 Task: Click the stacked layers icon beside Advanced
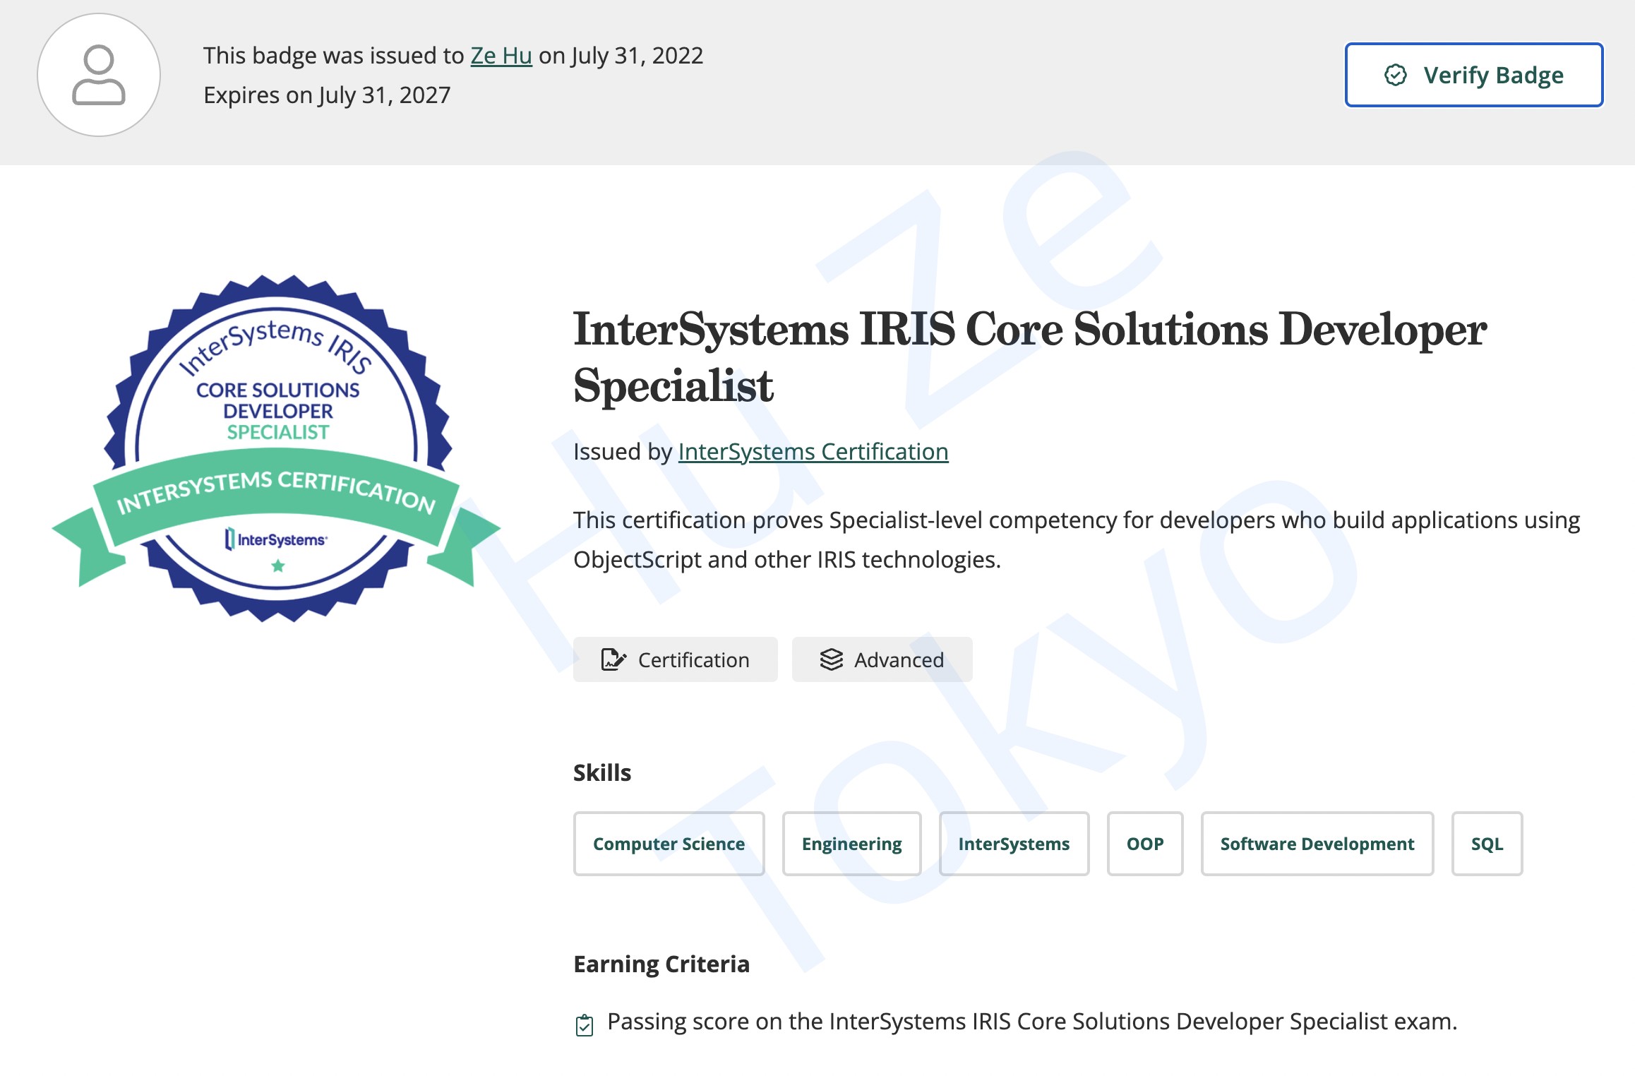832,659
